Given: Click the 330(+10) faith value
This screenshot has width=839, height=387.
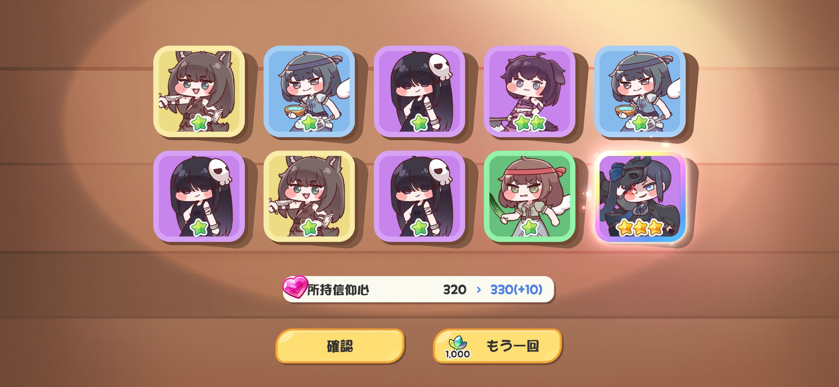Looking at the screenshot, I should pyautogui.click(x=516, y=290).
